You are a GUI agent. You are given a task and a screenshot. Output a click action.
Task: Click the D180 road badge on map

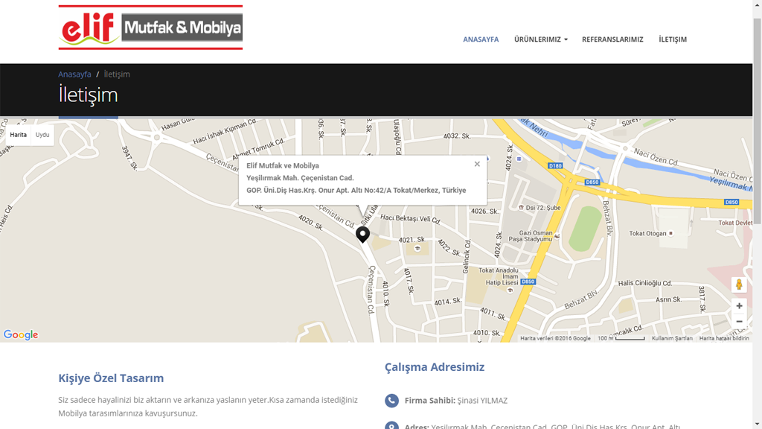click(x=555, y=166)
